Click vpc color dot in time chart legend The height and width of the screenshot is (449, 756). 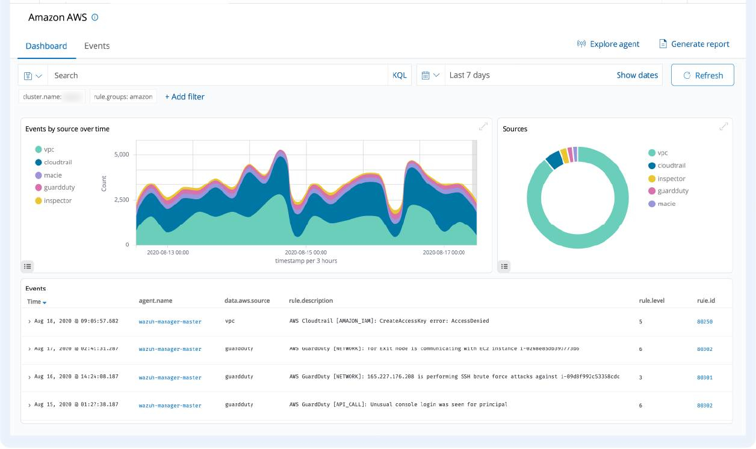point(39,149)
